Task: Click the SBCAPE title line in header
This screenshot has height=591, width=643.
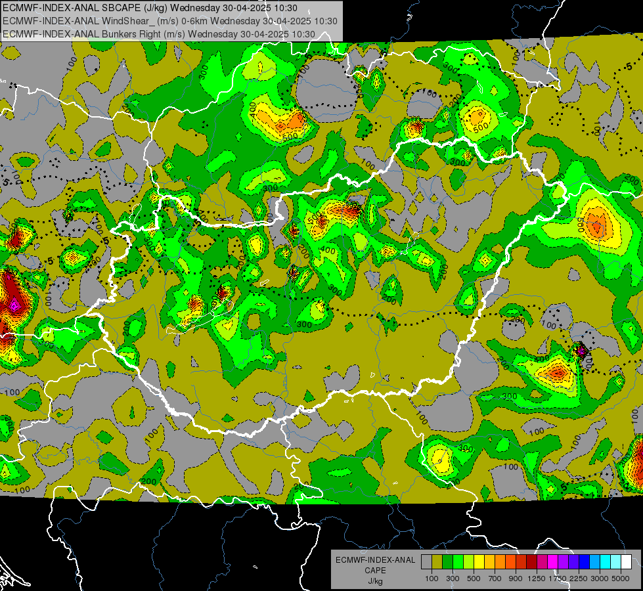Action: pos(150,8)
